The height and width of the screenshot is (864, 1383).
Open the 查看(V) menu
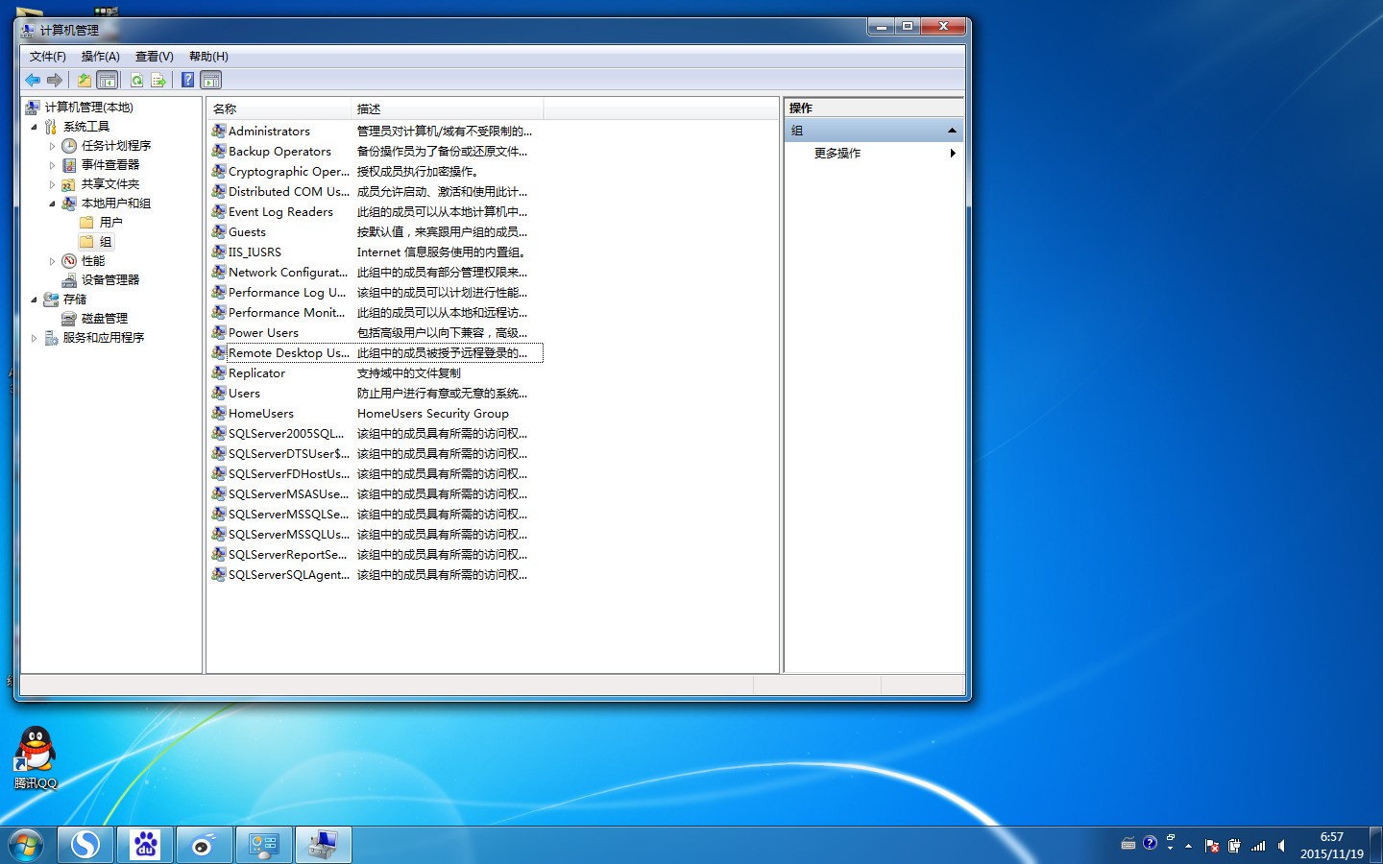[x=154, y=57]
